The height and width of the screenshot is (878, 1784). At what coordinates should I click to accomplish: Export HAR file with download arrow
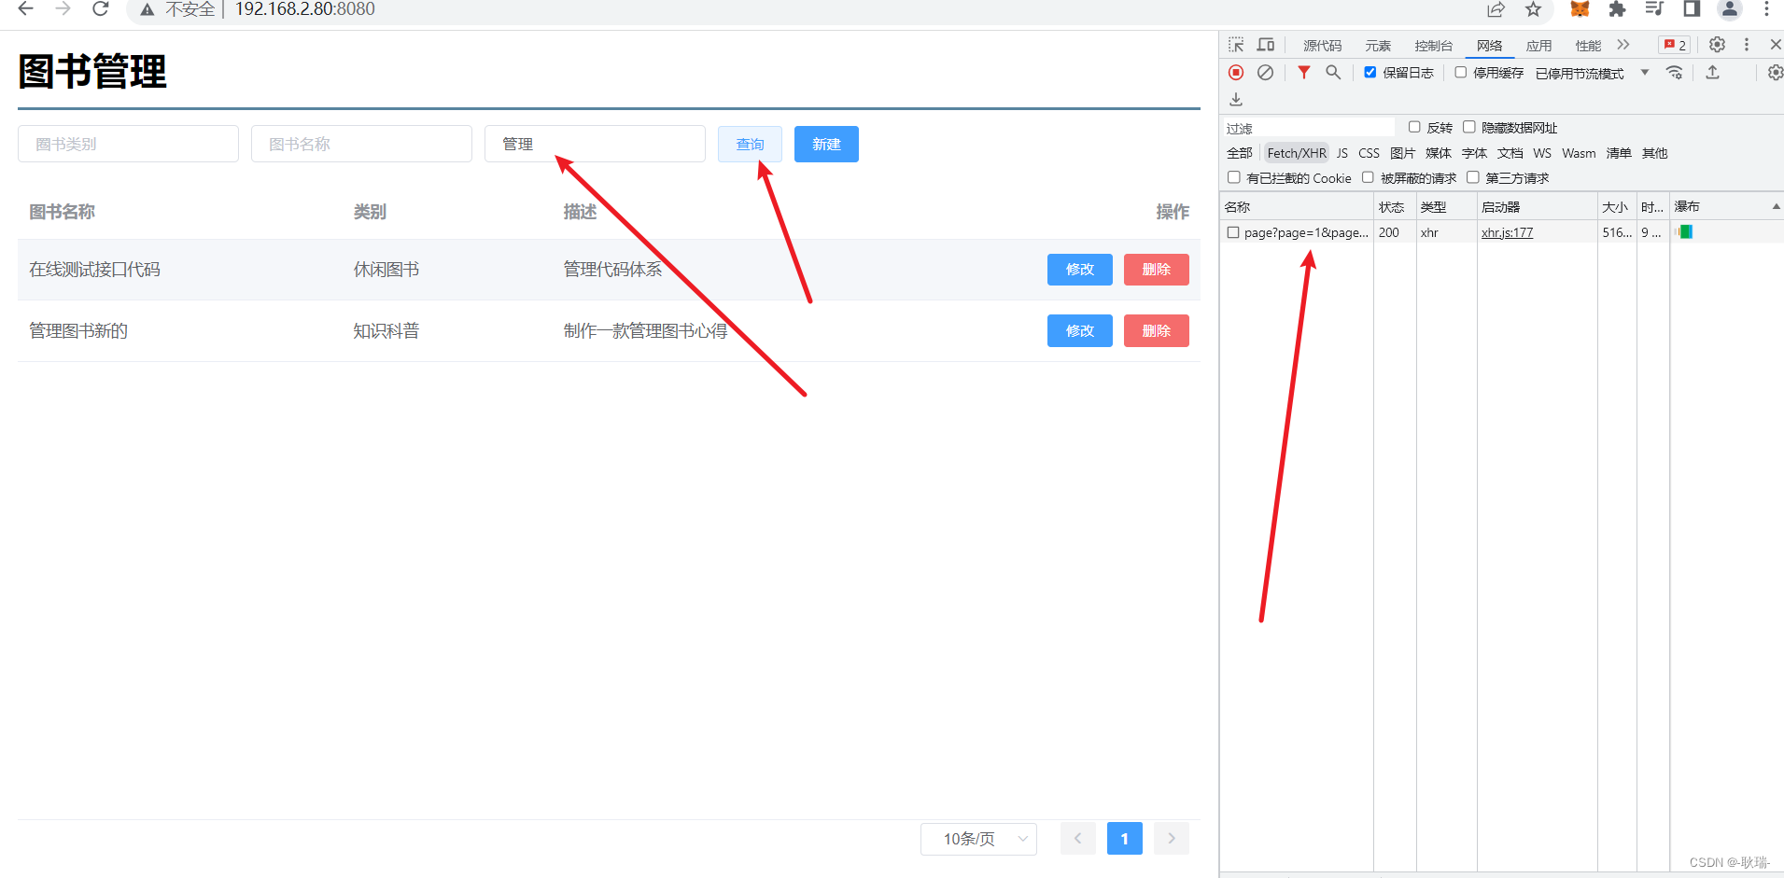[x=1236, y=99]
